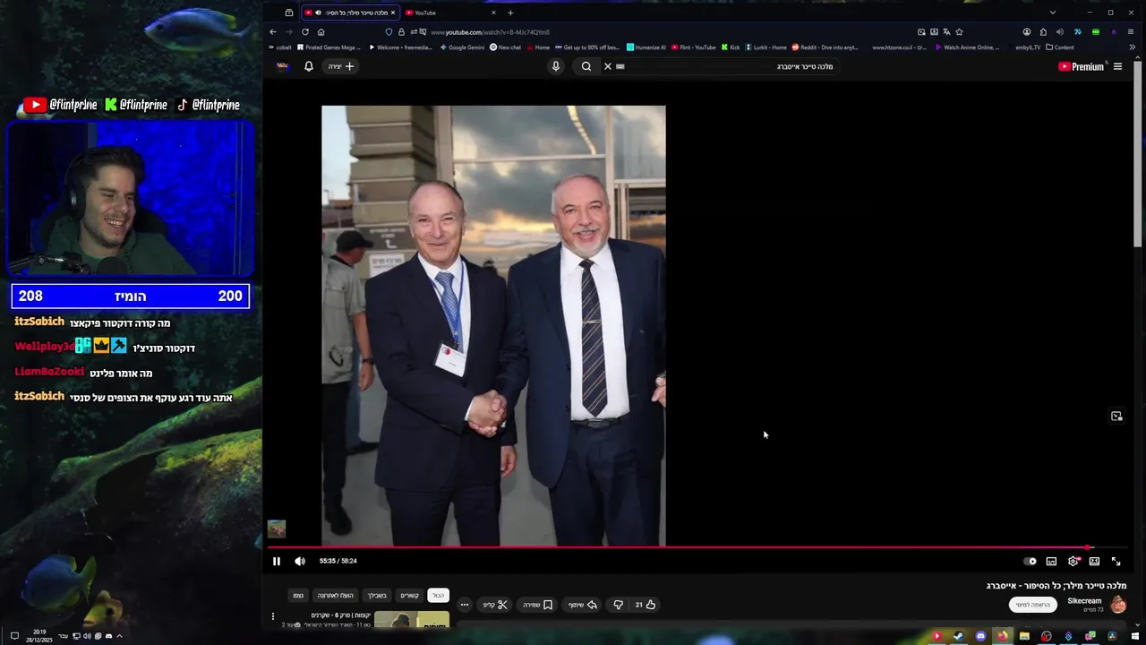The image size is (1146, 645).
Task: Open the Pirated Games Mega bookmark
Action: pyautogui.click(x=329, y=47)
